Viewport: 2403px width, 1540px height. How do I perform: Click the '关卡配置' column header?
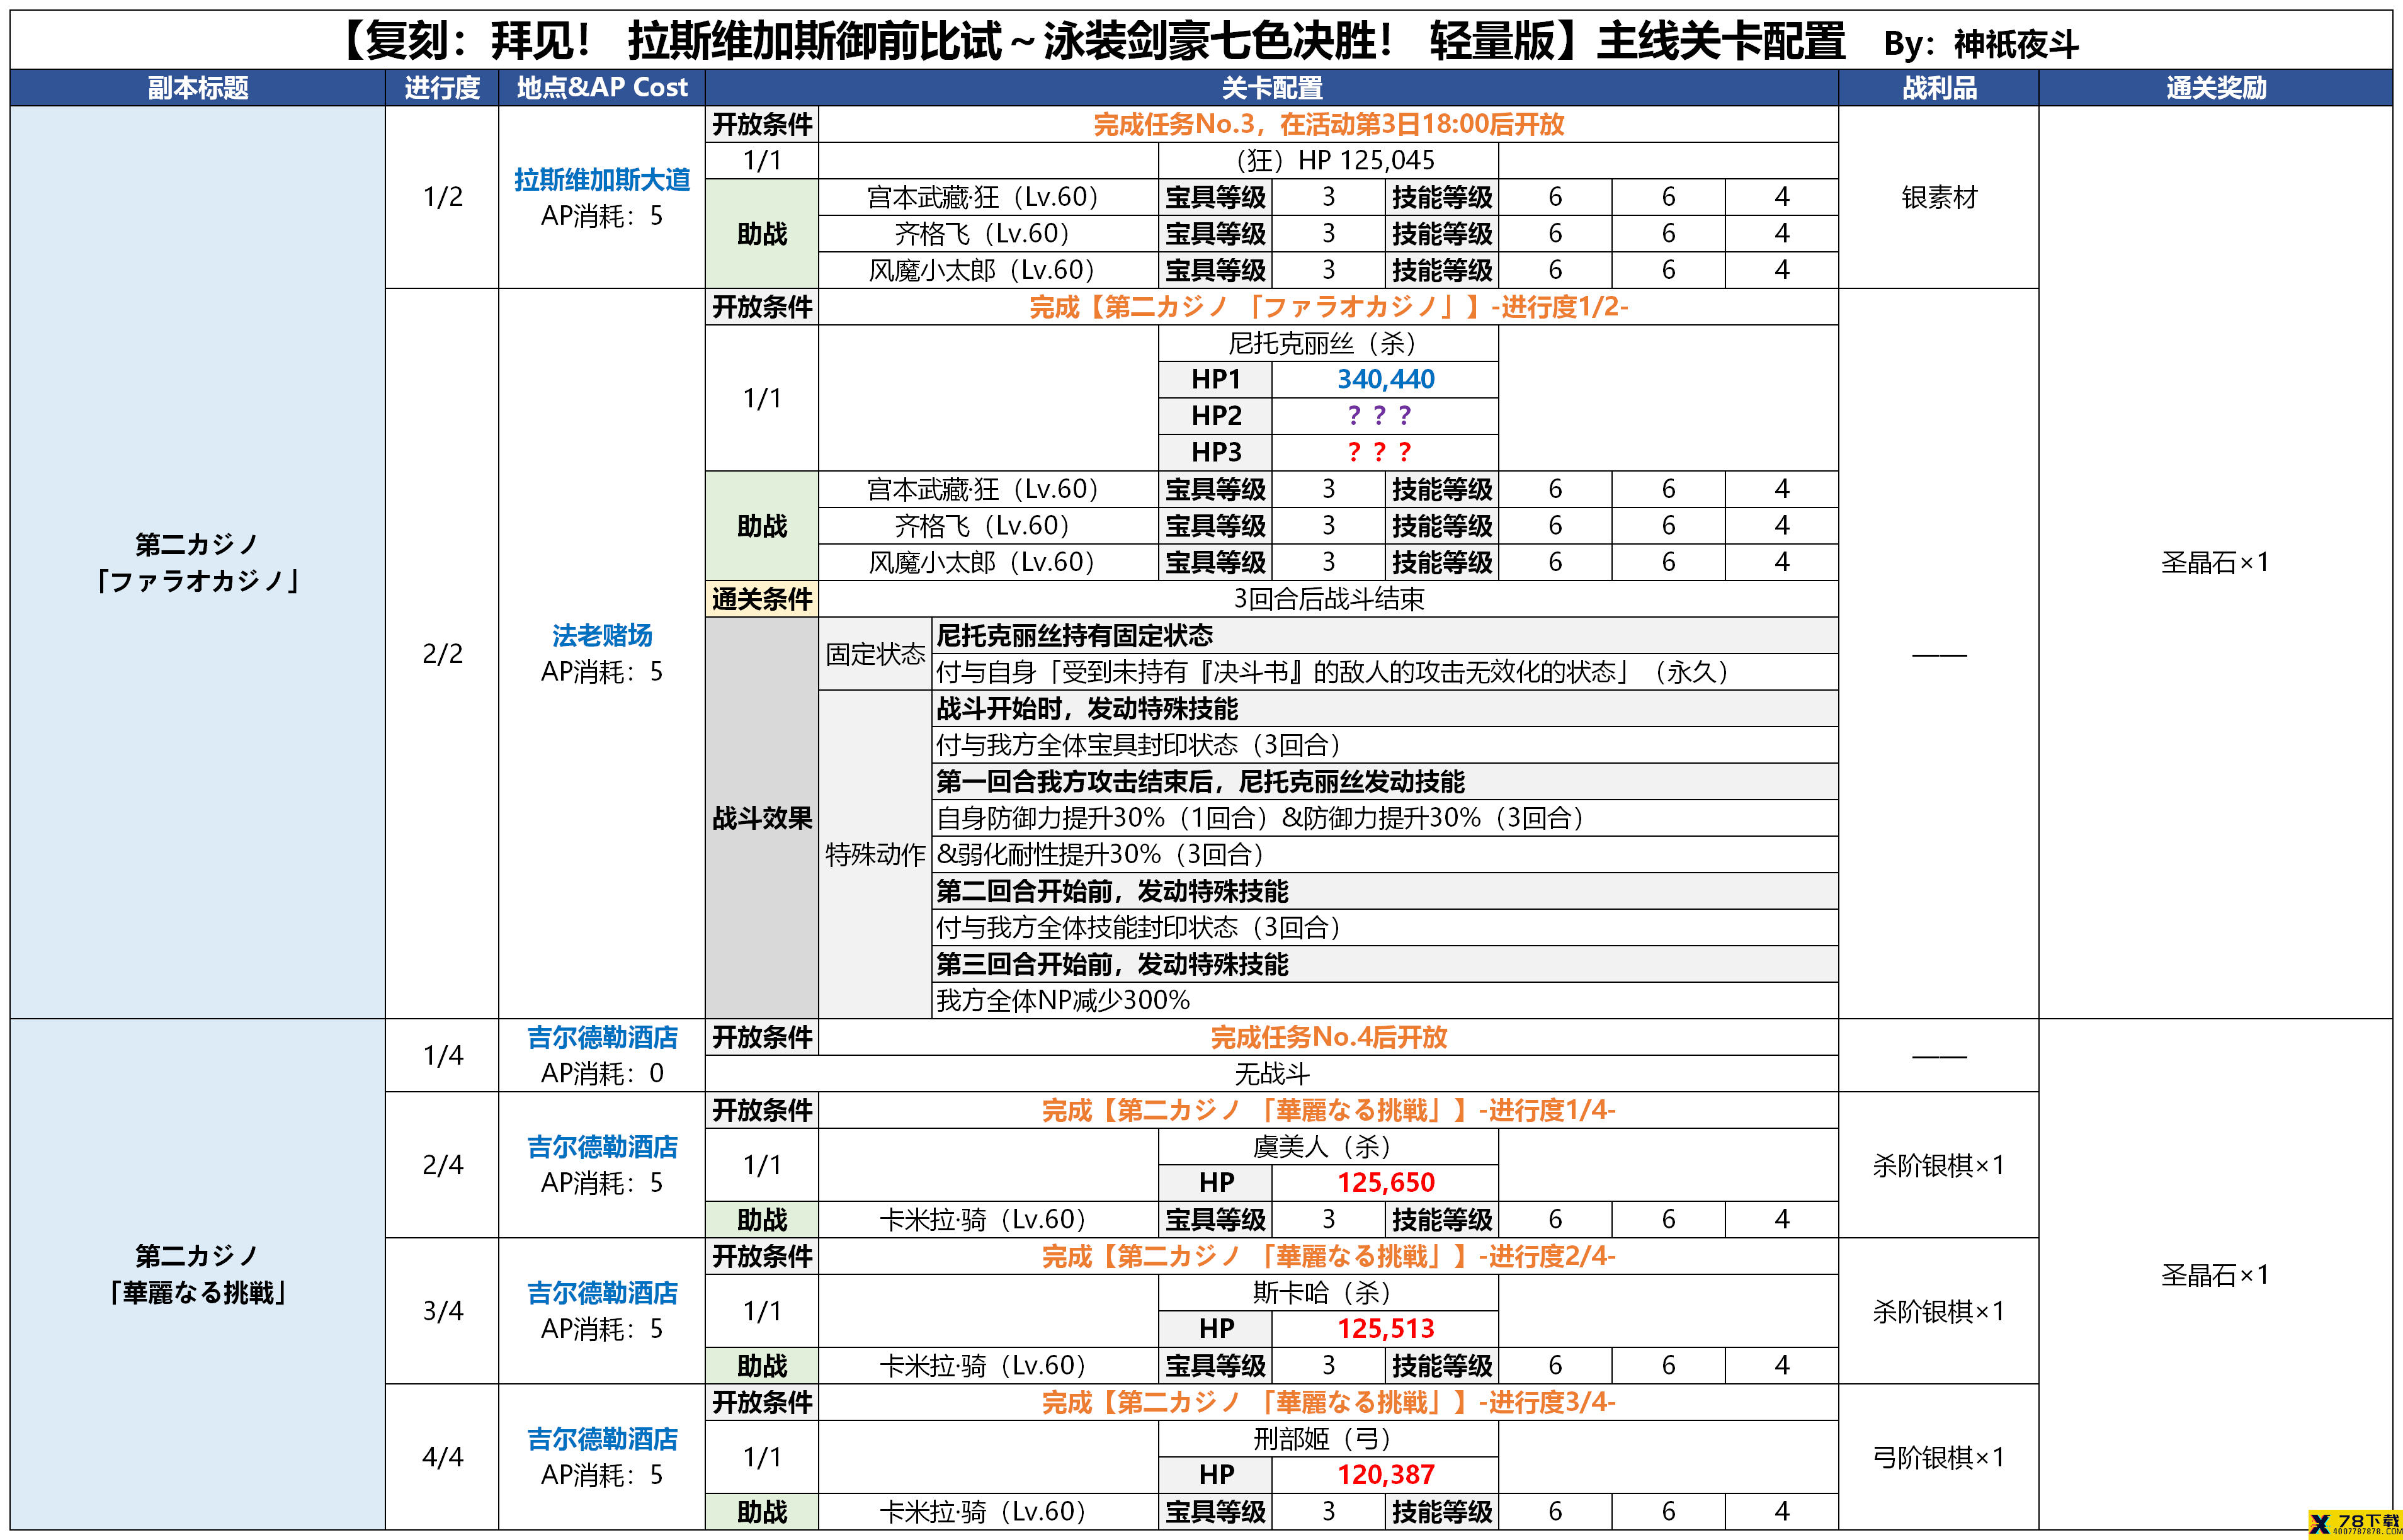[x=1271, y=88]
